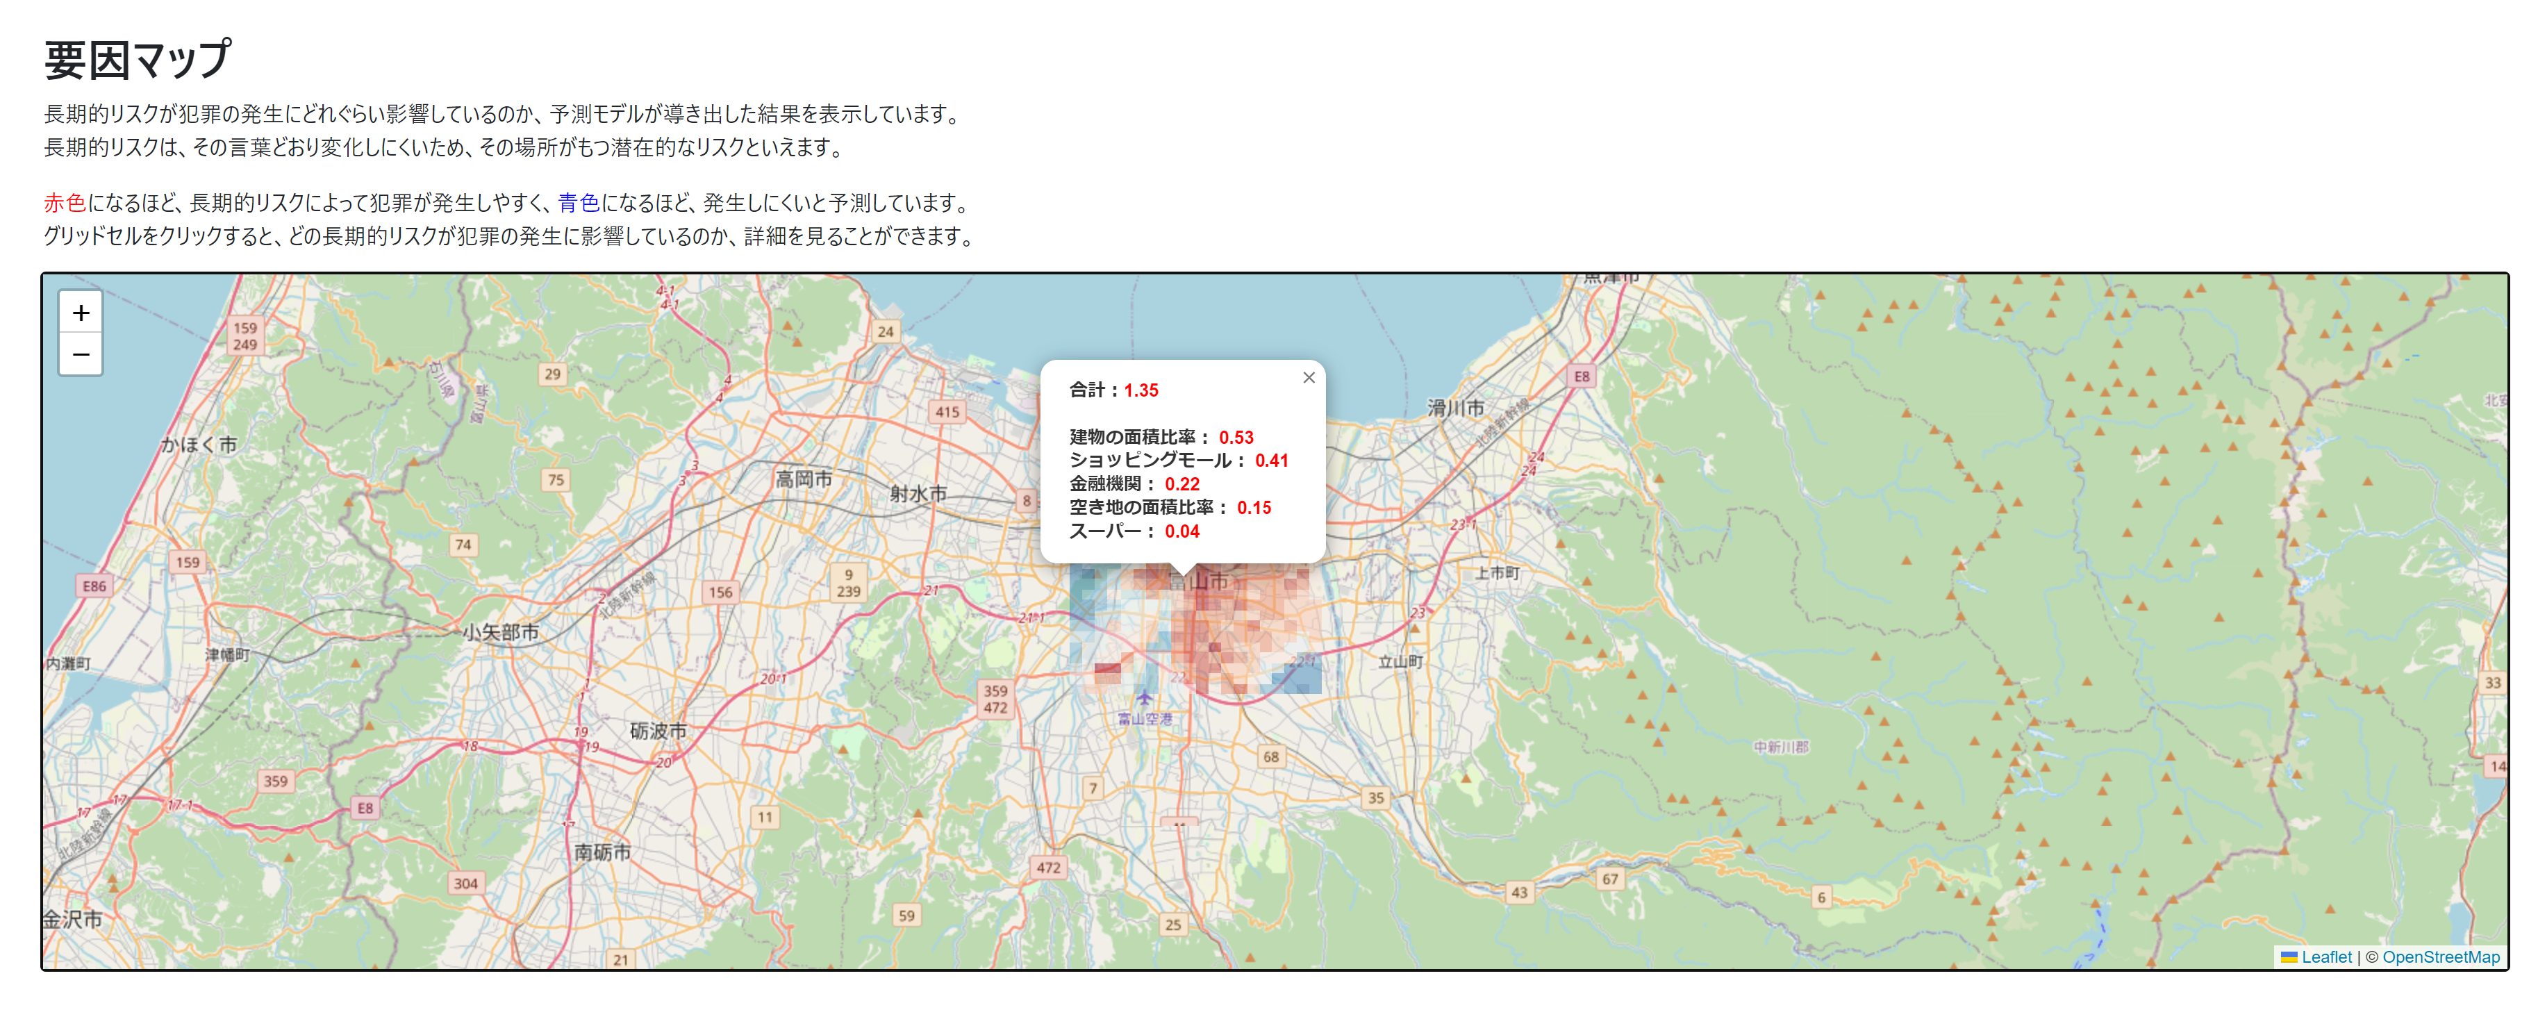Click the 滑川市 city label on map
Screen dimensions: 2538x1019
1455,407
